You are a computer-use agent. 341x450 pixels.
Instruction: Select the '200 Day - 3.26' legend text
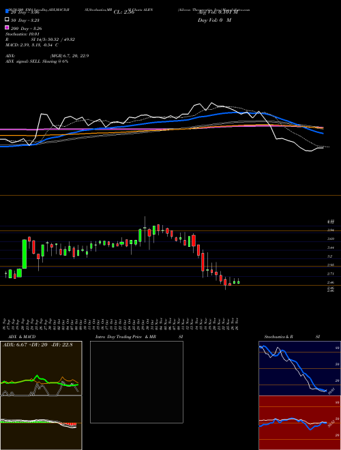(26, 29)
